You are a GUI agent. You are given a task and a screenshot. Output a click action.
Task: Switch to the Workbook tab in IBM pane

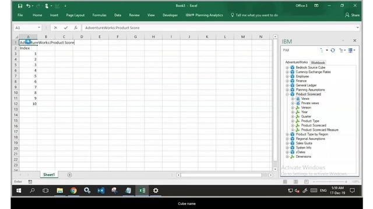point(318,63)
